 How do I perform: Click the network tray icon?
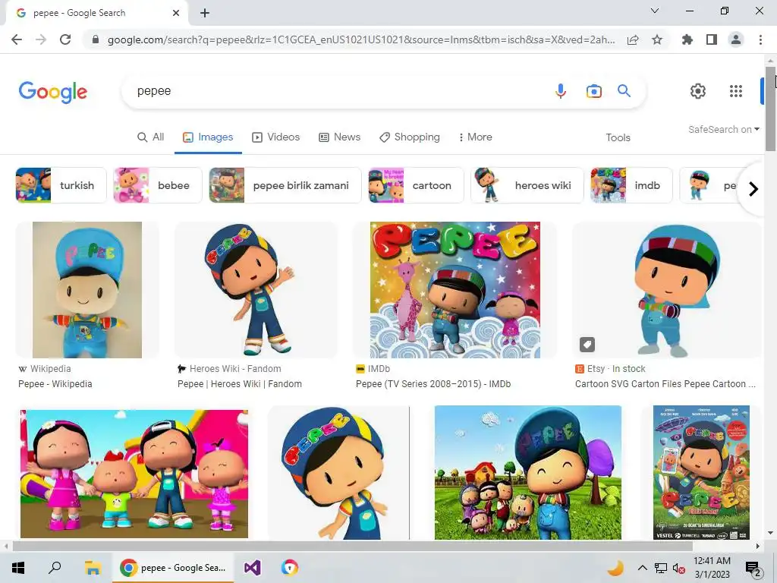click(x=661, y=568)
